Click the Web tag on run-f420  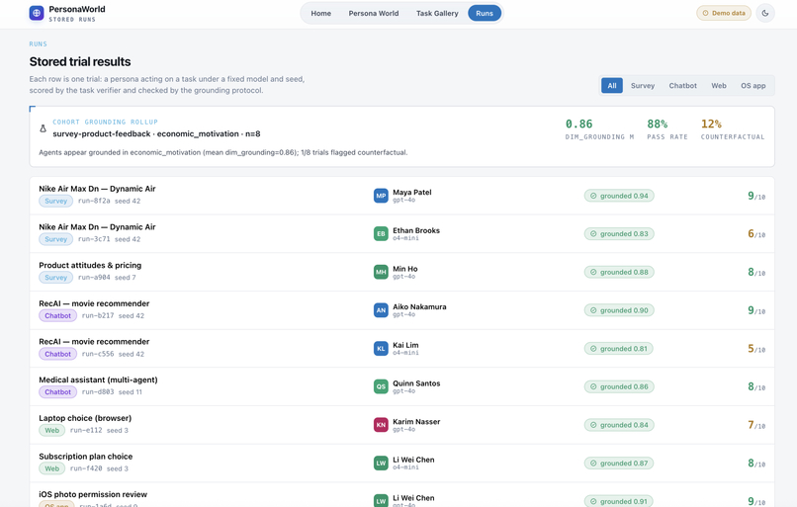pos(51,468)
